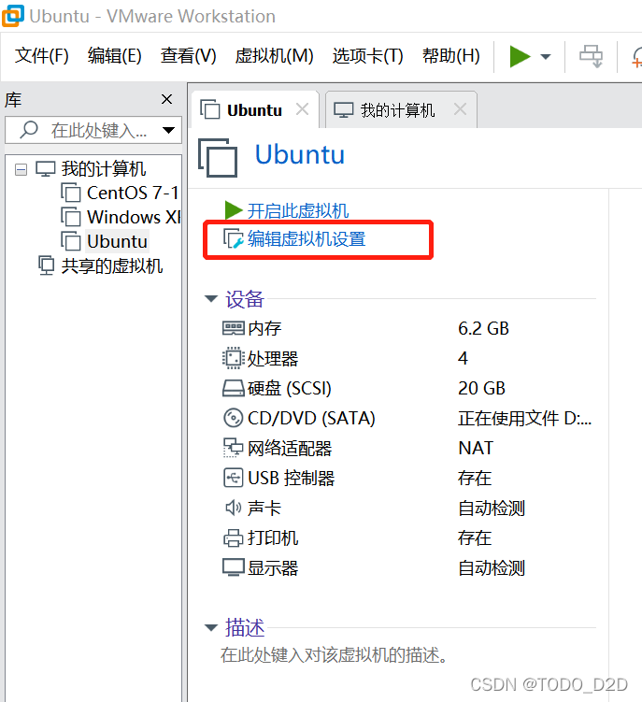
Task: Select the Windows XP virtual machine
Action: pyautogui.click(x=134, y=217)
